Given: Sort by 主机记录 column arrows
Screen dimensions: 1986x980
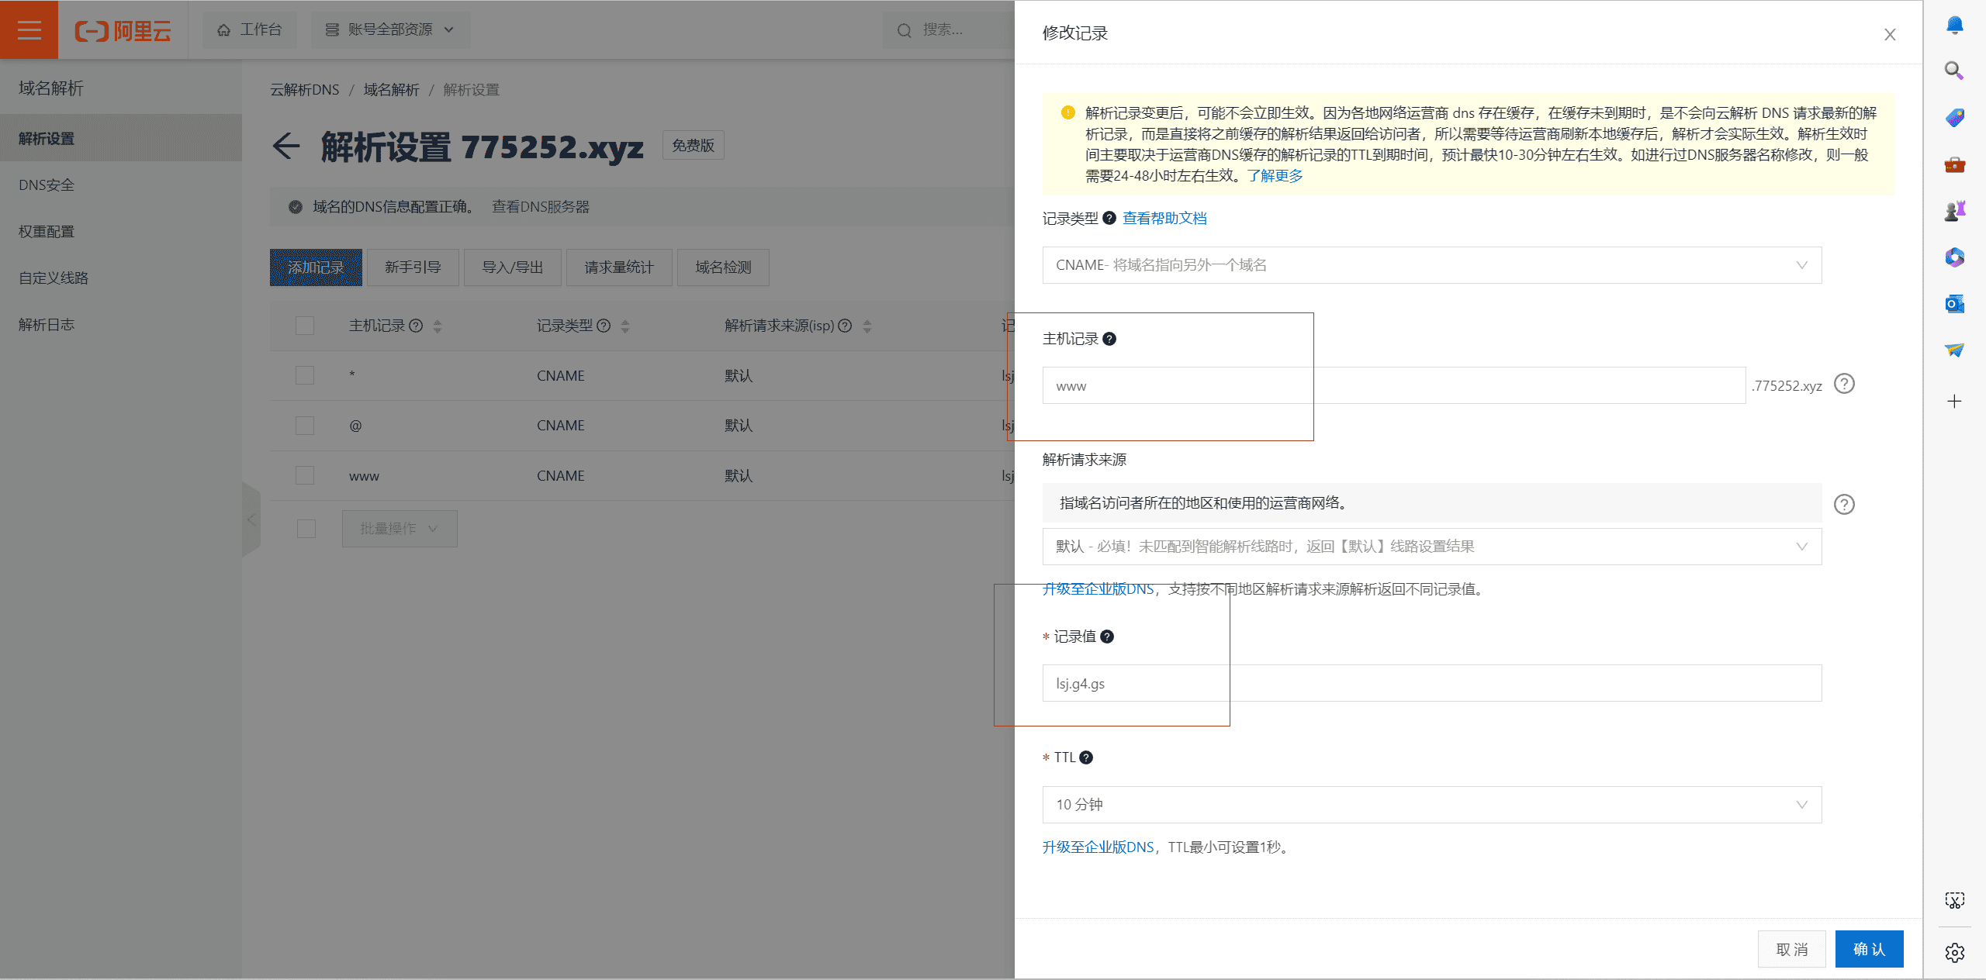Looking at the screenshot, I should (438, 326).
